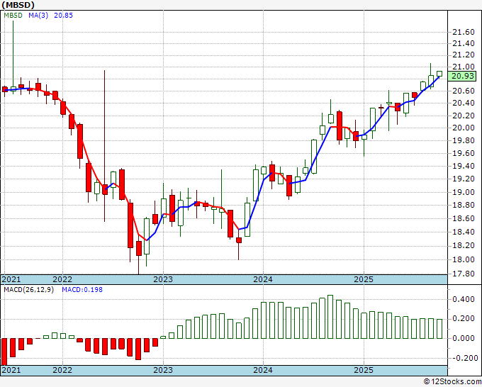The width and height of the screenshot is (482, 387).
Task: Click the -0.200 MACD axis label
Action: pyautogui.click(x=464, y=358)
